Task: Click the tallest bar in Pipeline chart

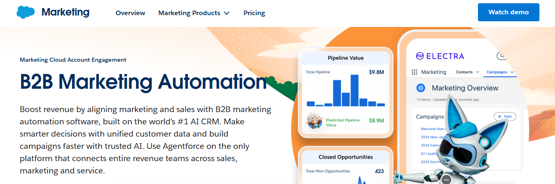Action: [x=355, y=90]
